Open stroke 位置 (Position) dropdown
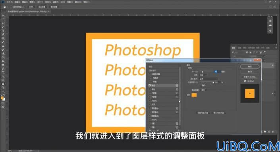The image size is (280, 152). (203, 75)
